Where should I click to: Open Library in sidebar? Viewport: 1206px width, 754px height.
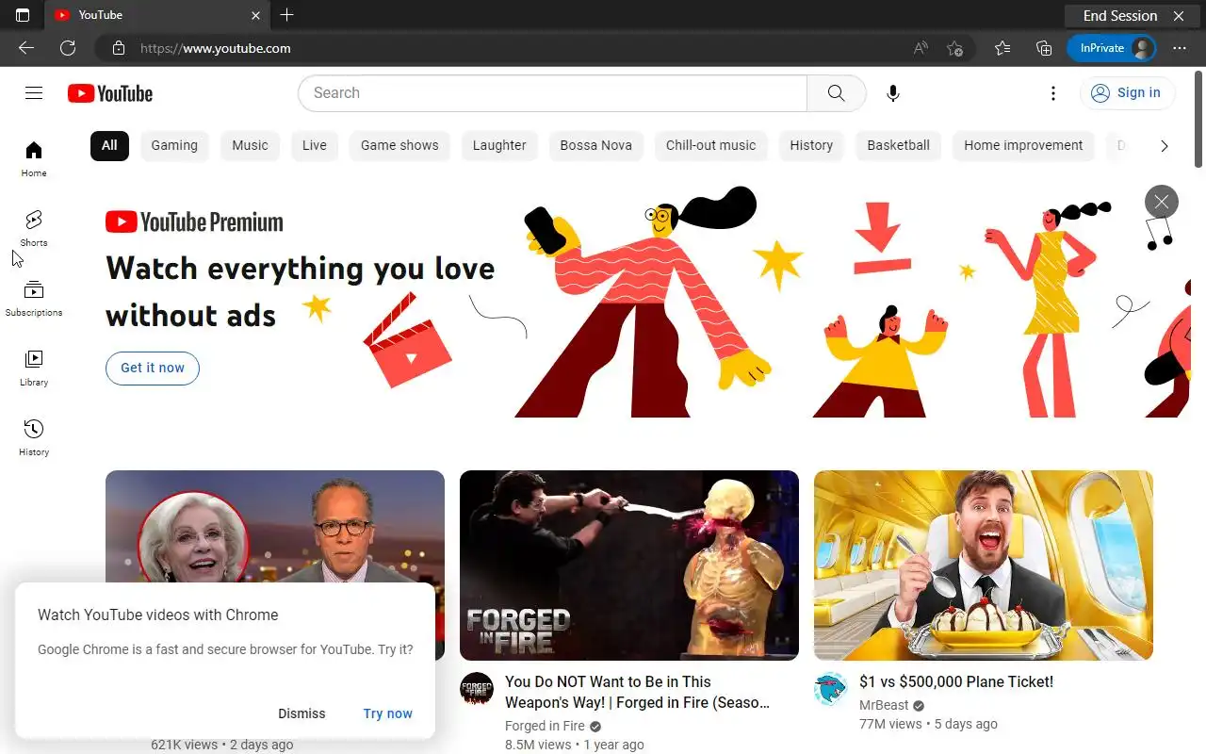pos(34,368)
